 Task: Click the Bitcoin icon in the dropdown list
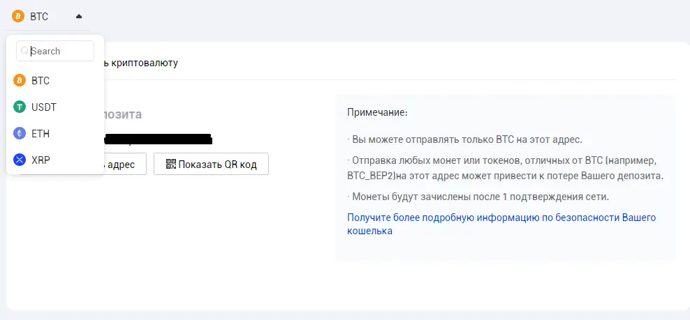tap(20, 81)
